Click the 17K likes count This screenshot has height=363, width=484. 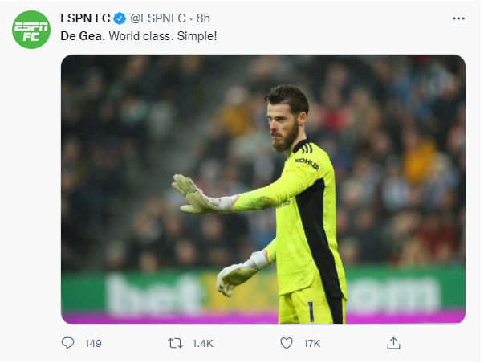[x=311, y=344]
